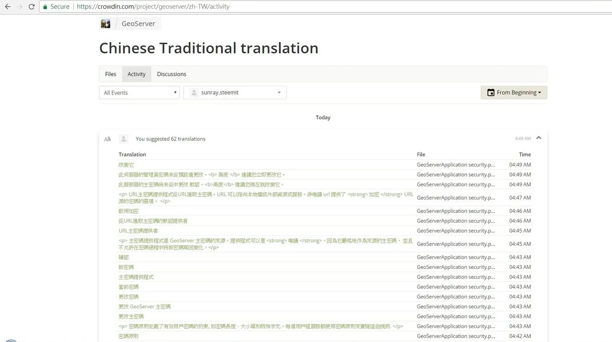Click the browser back arrow
The image size is (612, 342).
(8, 7)
